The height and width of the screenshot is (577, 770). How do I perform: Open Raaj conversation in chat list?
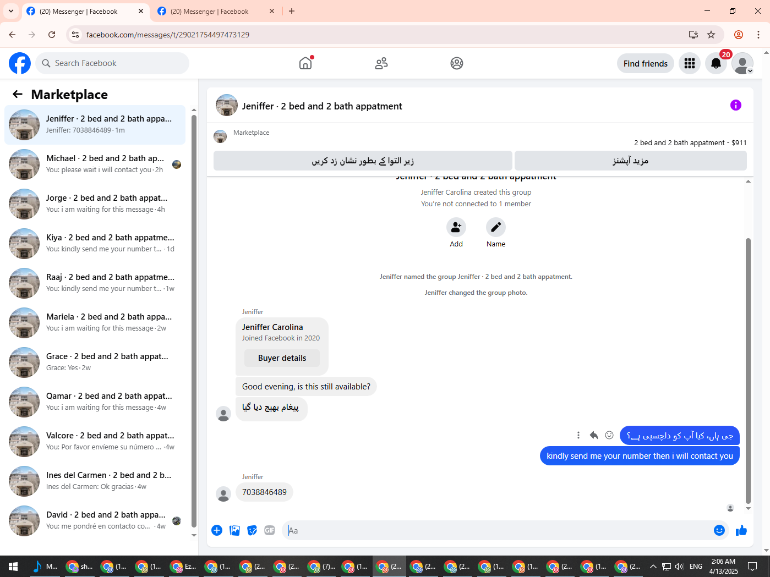(x=95, y=283)
